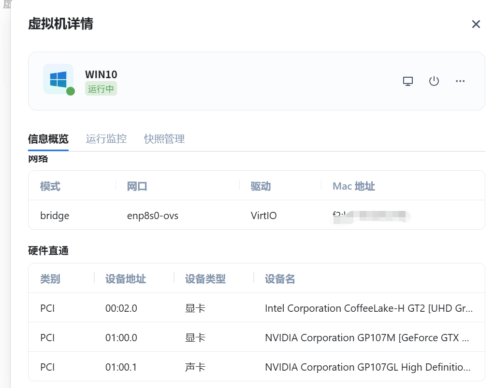494x388 pixels.
Task: Open the three-dot more options menu
Action: coord(460,81)
